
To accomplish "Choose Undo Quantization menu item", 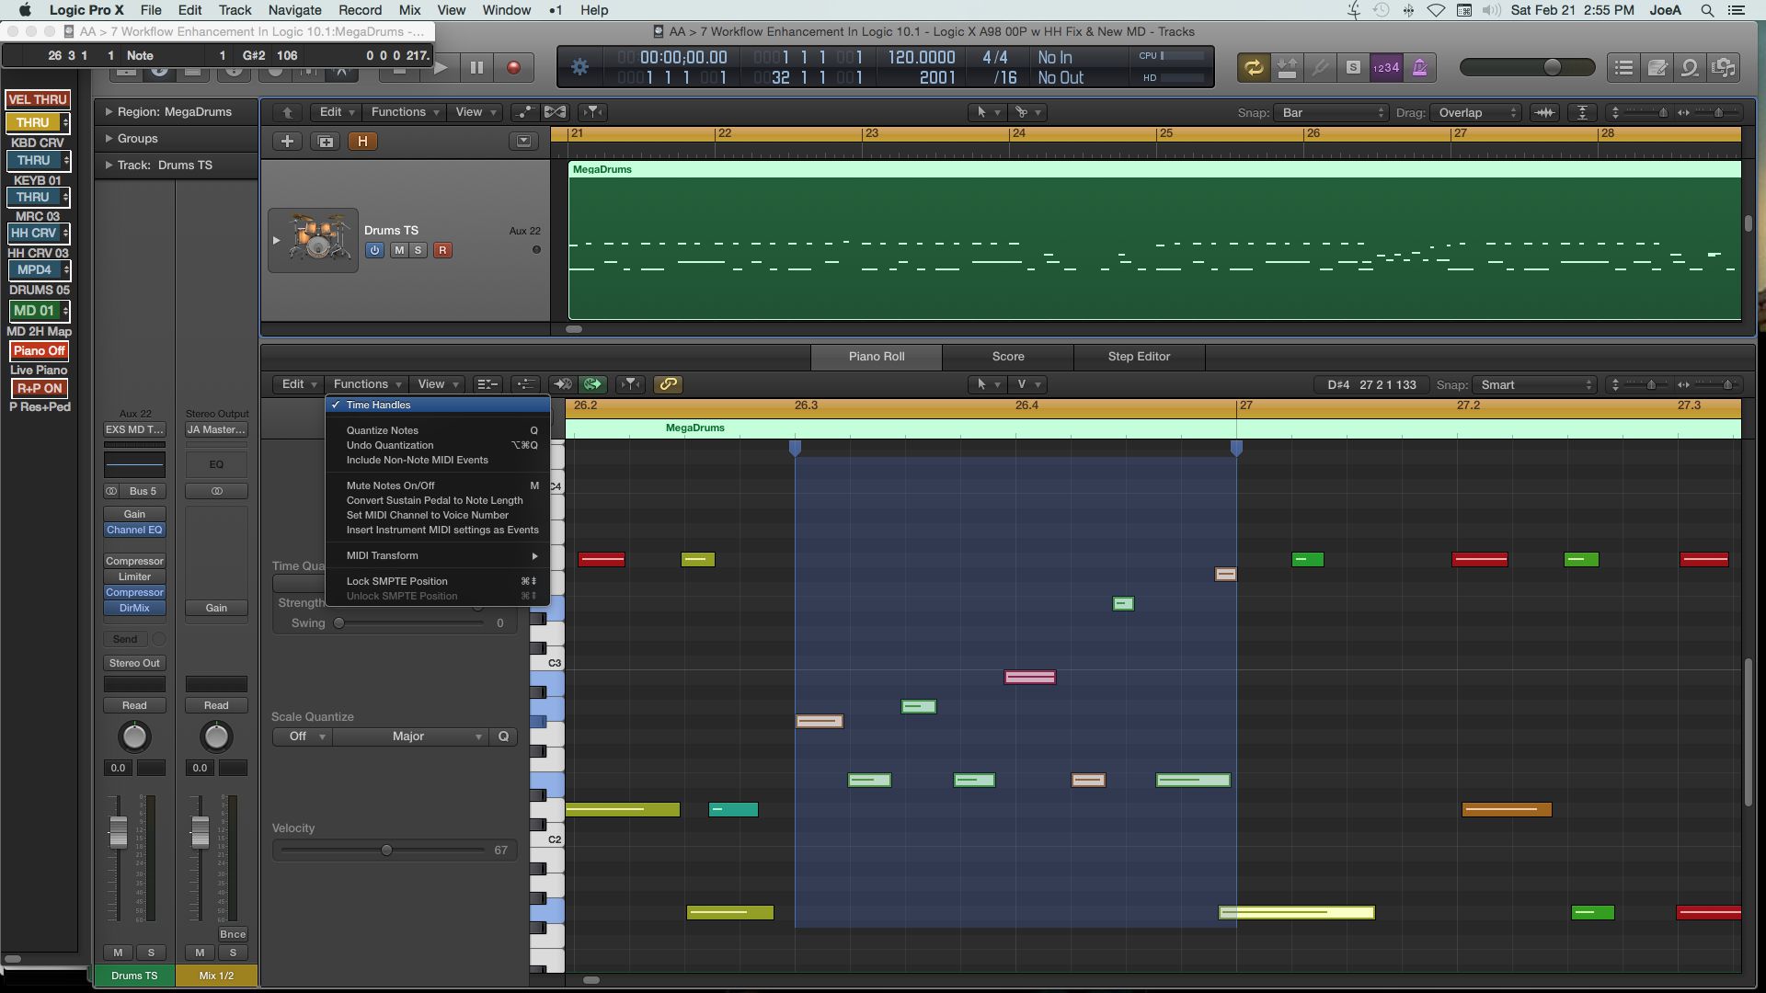I will tap(437, 445).
